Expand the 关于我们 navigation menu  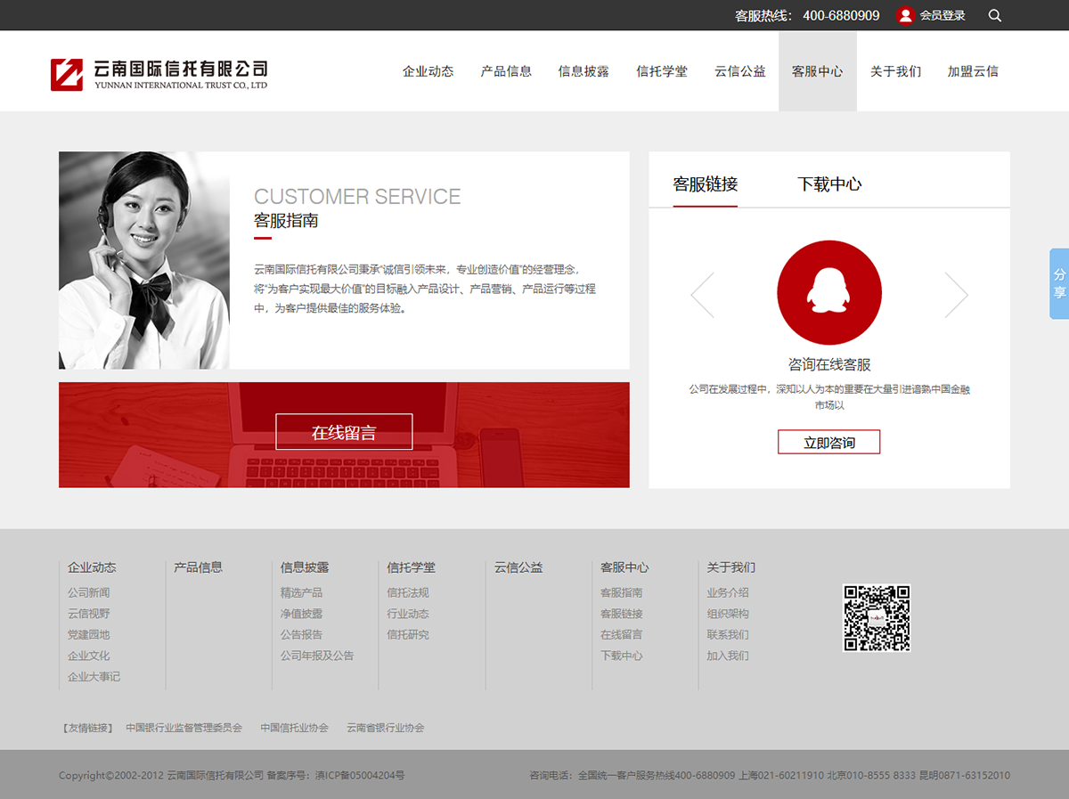point(895,71)
